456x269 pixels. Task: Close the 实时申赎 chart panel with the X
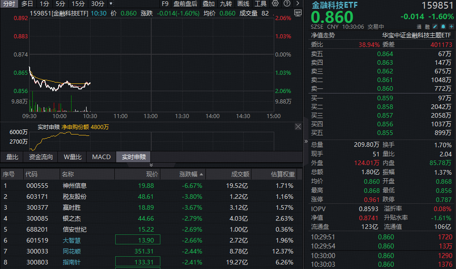point(298,126)
